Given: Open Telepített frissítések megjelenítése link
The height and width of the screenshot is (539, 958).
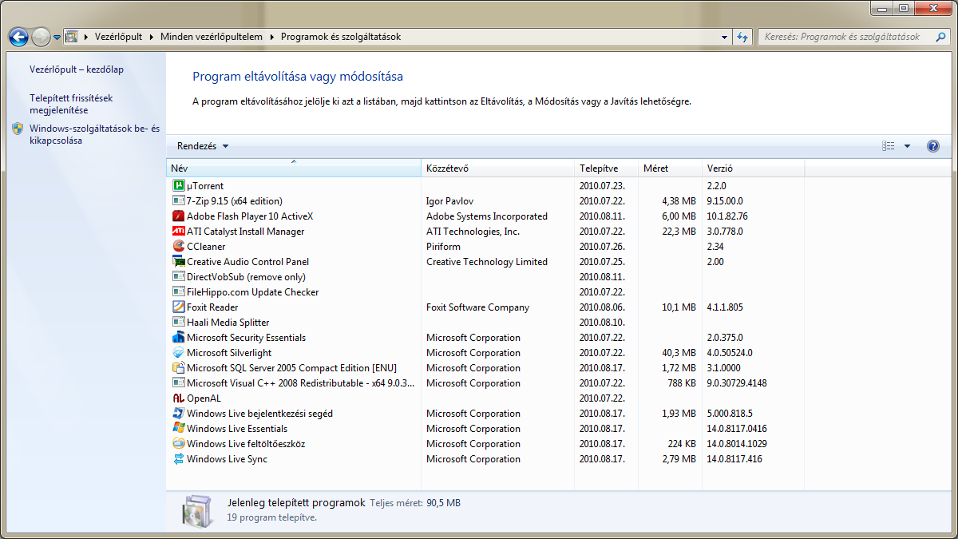Looking at the screenshot, I should point(71,104).
